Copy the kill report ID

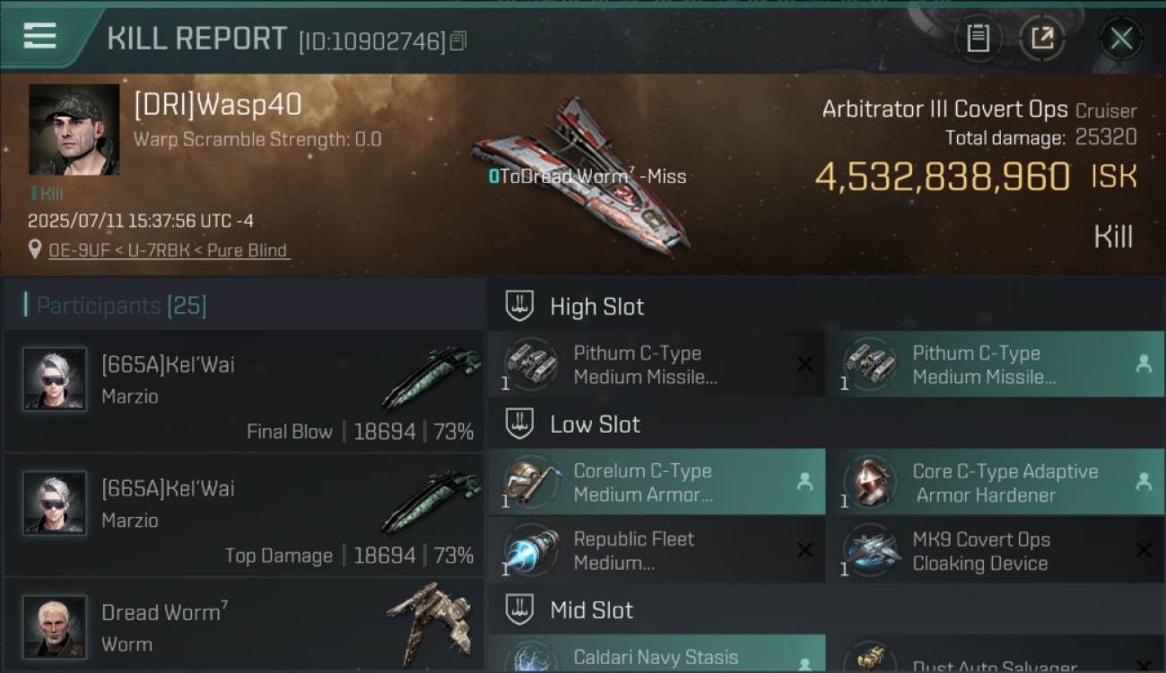[458, 41]
